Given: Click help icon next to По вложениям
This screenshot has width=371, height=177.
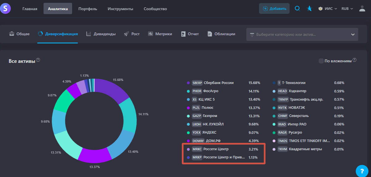Looking at the screenshot, I should pyautogui.click(x=355, y=60).
